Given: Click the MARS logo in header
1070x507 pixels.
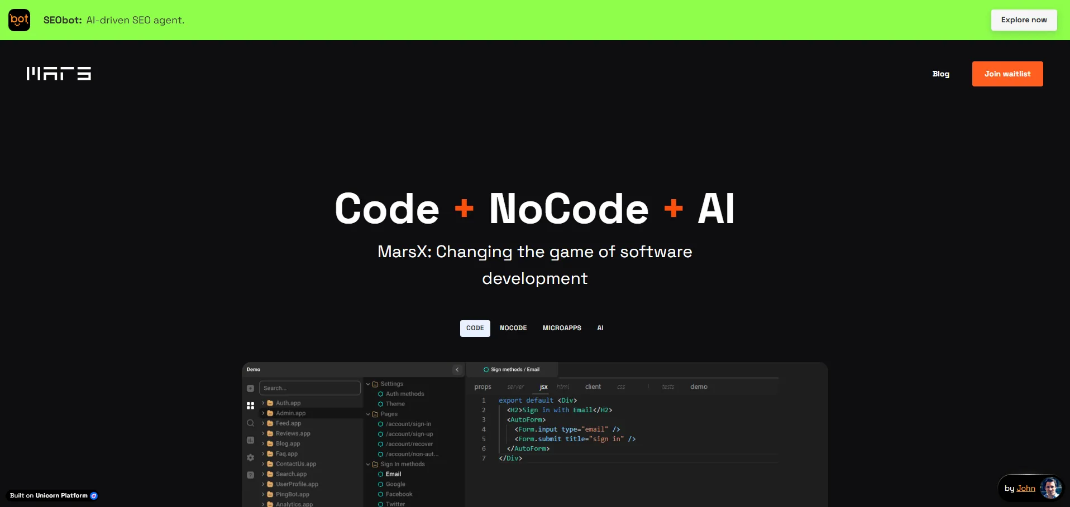Looking at the screenshot, I should point(59,74).
